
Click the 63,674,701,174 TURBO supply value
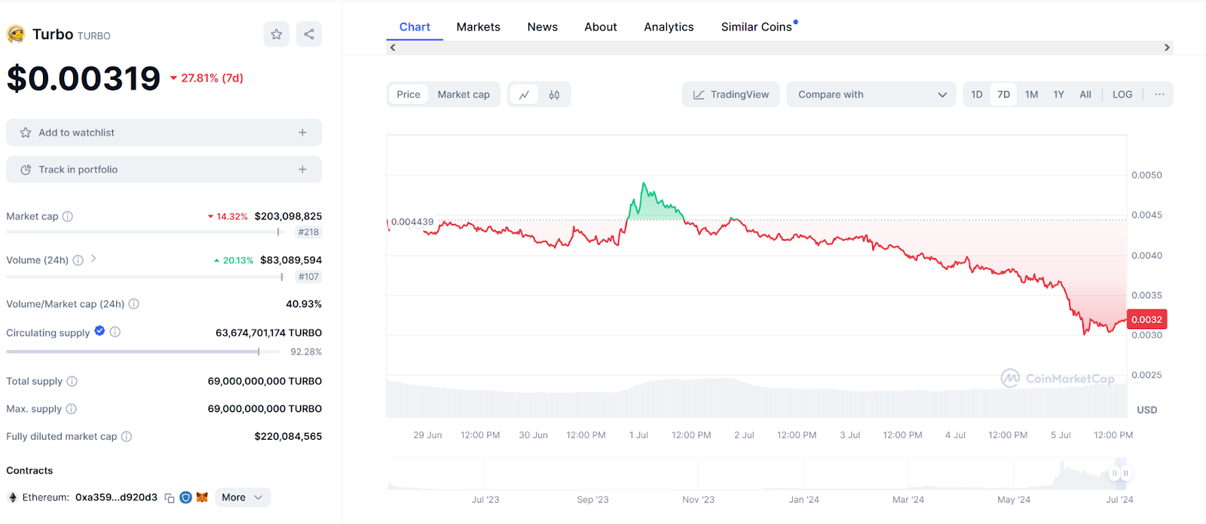[x=268, y=333]
